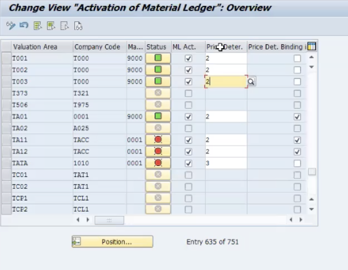Click inactive status button for TA02
This screenshot has width=348, height=270.
[158, 128]
